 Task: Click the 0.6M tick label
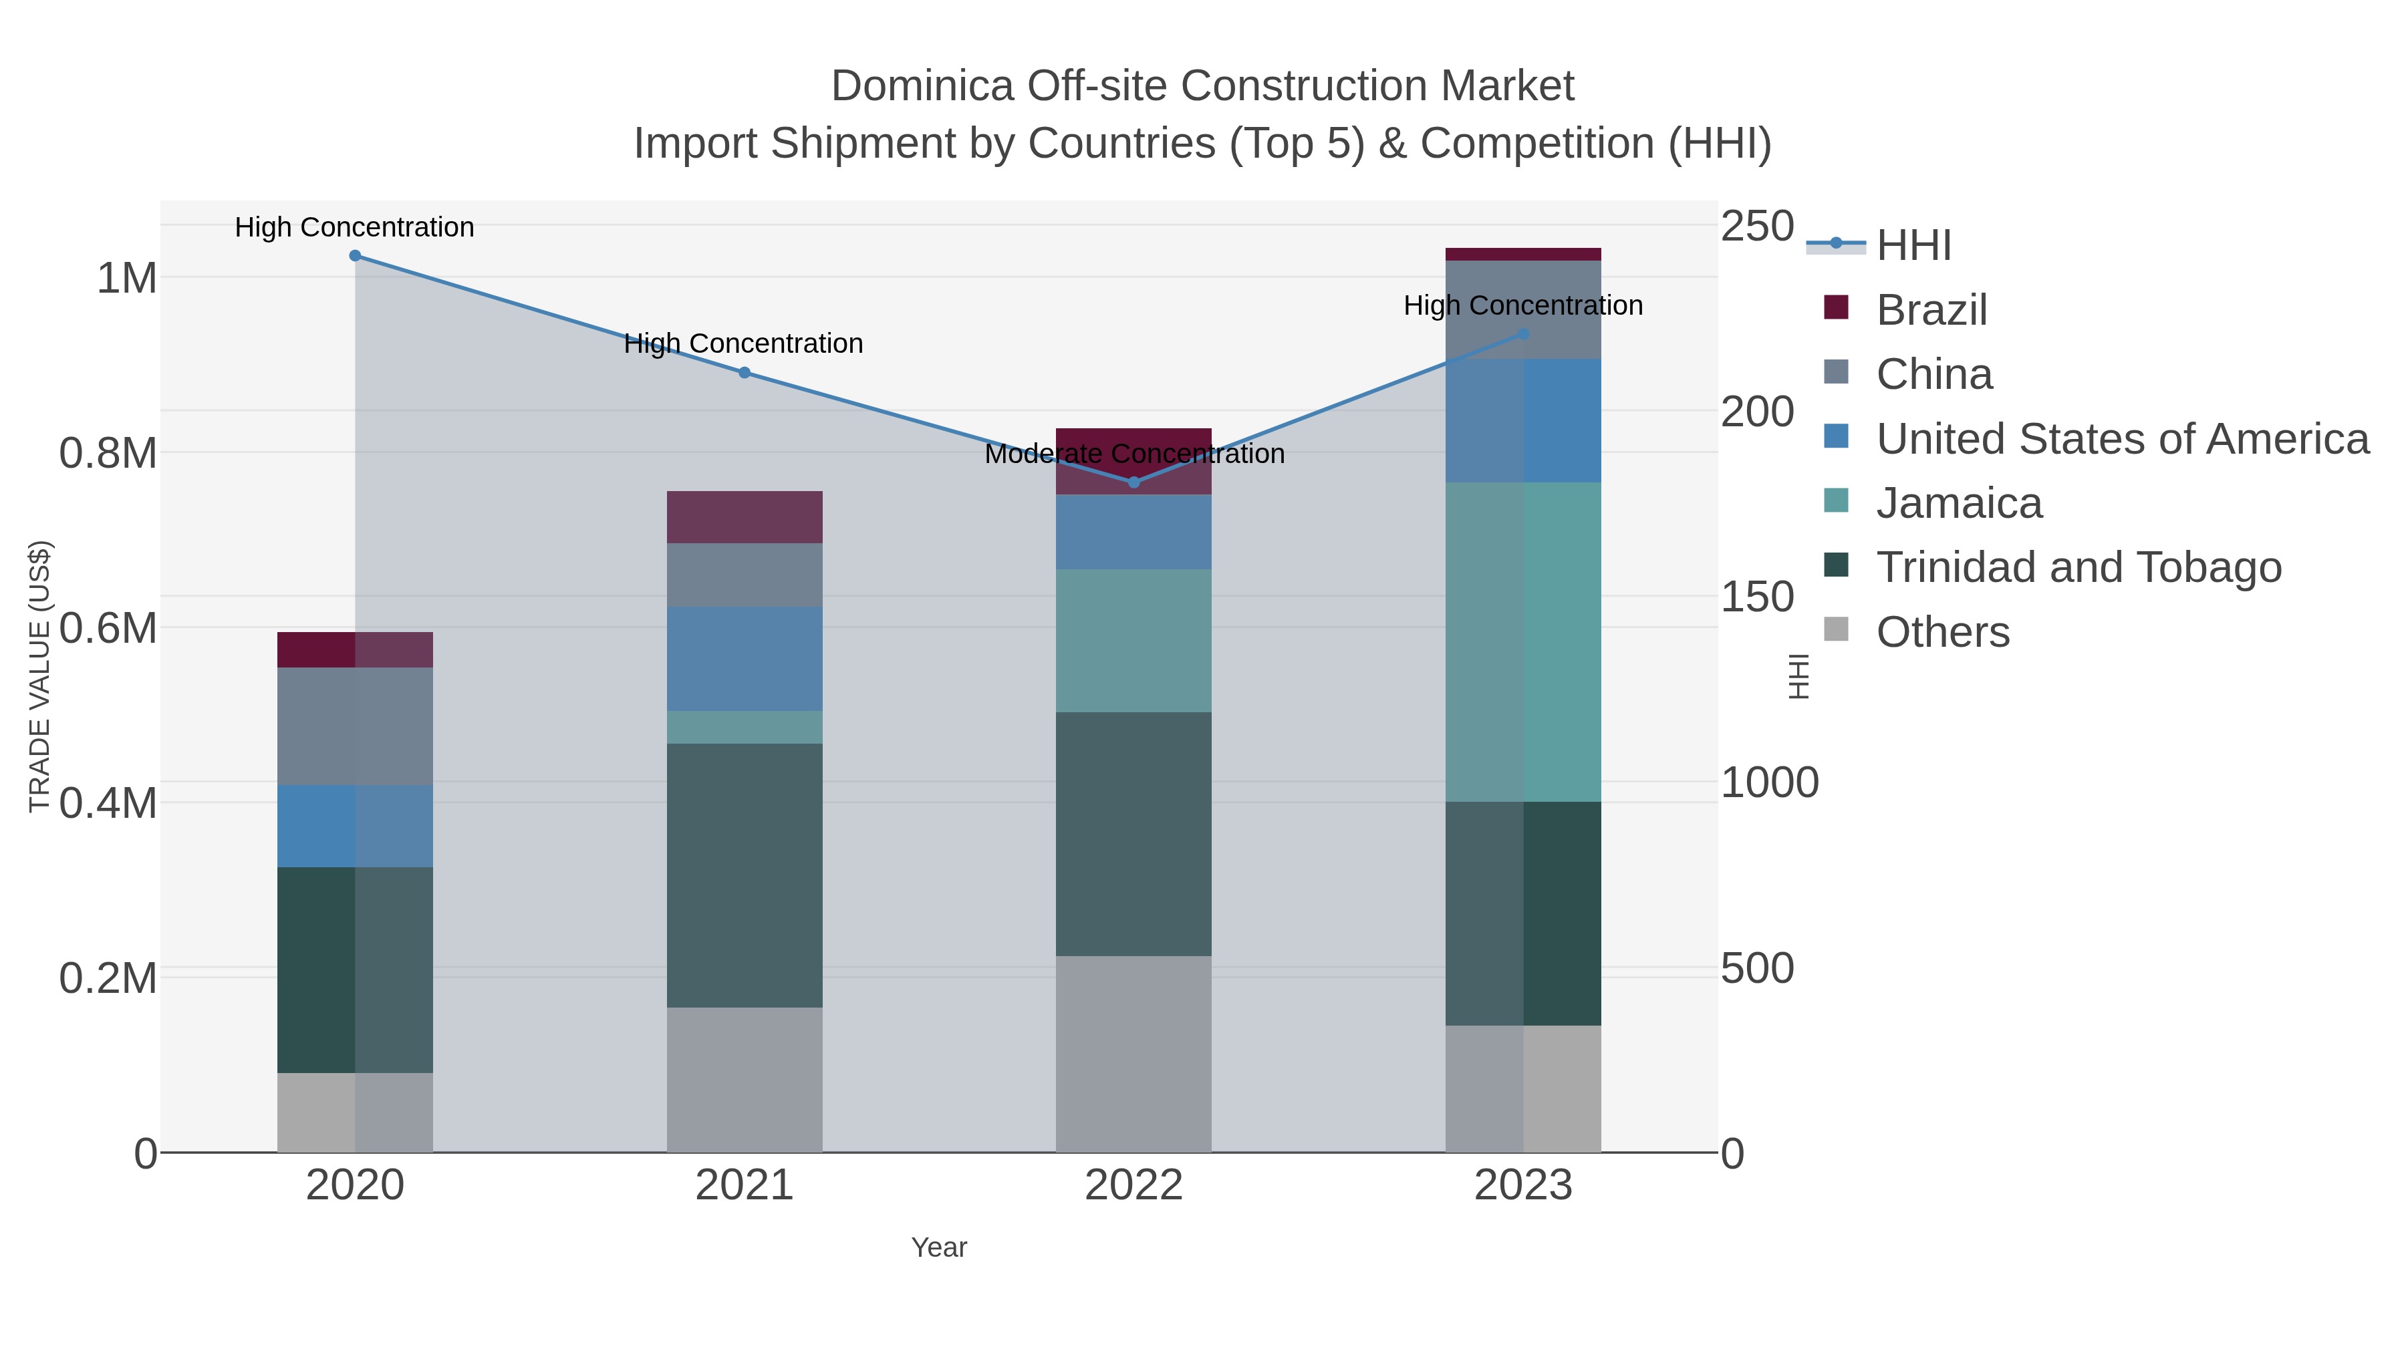coord(108,629)
